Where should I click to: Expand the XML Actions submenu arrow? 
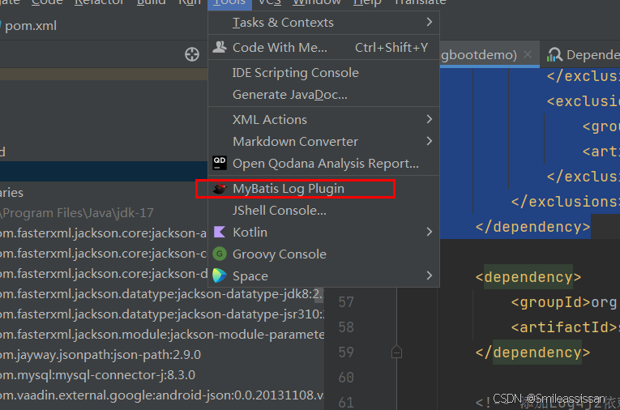pos(430,119)
